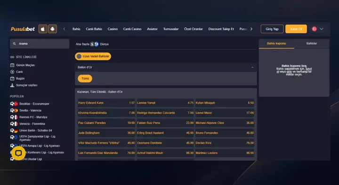Image resolution: width=339 pixels, height=185 pixels.
Task: Click the Giriş Yap button
Action: (272, 29)
